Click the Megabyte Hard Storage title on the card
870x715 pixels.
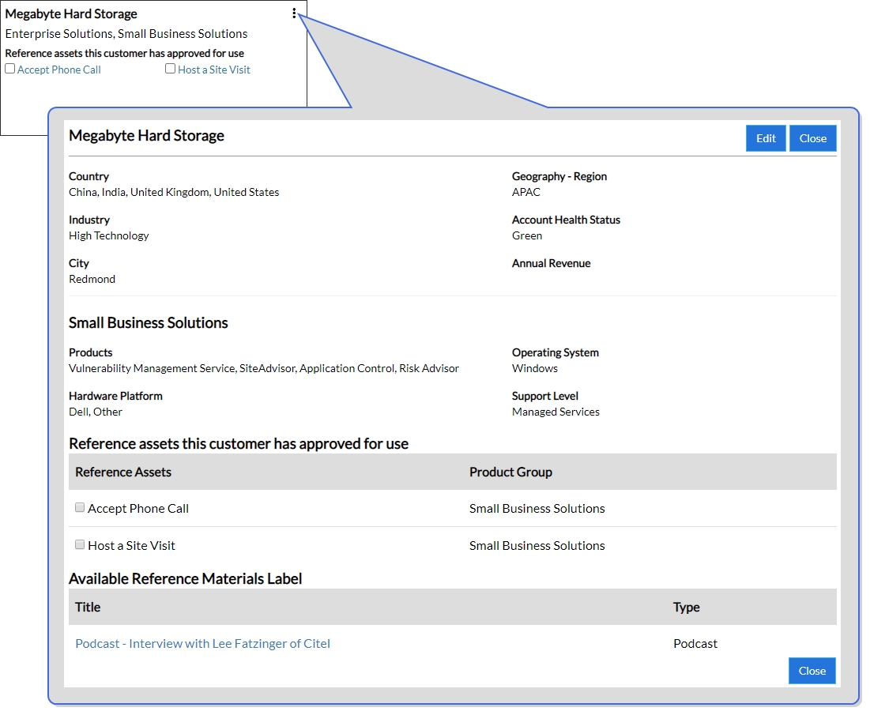pyautogui.click(x=71, y=14)
